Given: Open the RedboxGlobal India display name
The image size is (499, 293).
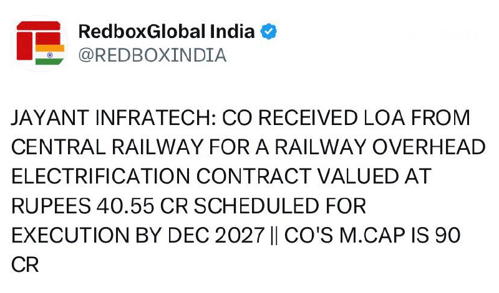Looking at the screenshot, I should pos(167,32).
